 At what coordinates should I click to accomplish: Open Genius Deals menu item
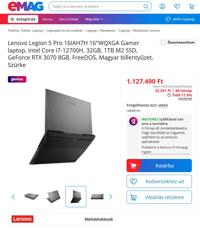pos(69,19)
